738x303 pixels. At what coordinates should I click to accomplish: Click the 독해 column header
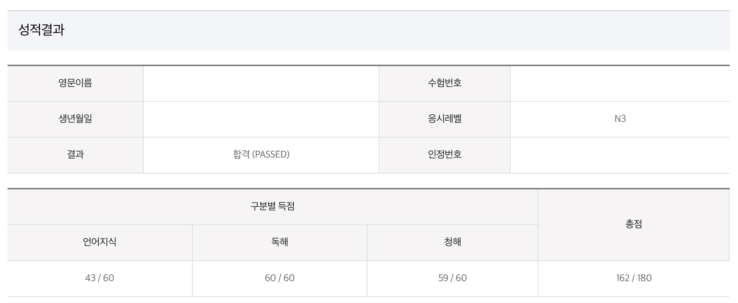[x=280, y=242]
